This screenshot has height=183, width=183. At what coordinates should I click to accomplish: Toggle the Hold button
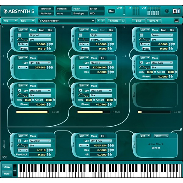[7, 174]
